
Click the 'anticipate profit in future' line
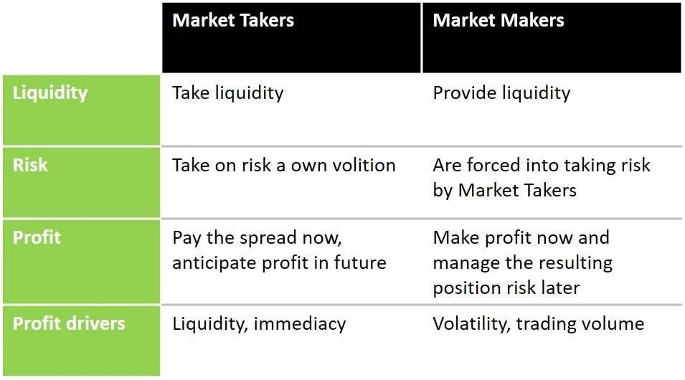pyautogui.click(x=279, y=263)
